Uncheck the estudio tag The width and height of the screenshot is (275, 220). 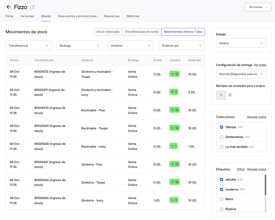click(222, 179)
